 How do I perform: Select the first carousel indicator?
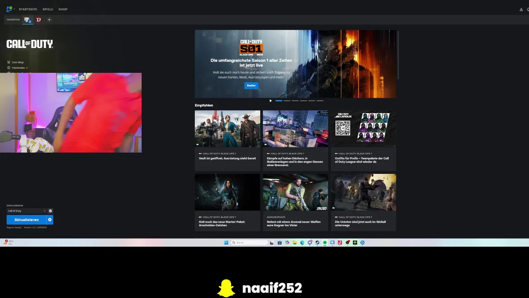point(279,101)
